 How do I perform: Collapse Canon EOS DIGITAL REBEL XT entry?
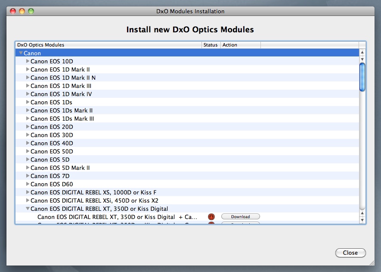click(x=28, y=209)
